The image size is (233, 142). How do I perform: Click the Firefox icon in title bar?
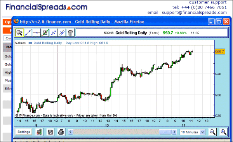[x=16, y=21]
